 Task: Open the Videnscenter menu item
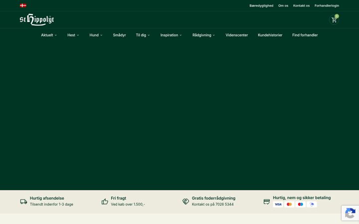(x=237, y=35)
